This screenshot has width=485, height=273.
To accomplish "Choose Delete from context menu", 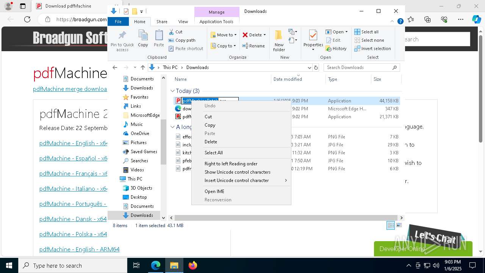I will point(241,142).
